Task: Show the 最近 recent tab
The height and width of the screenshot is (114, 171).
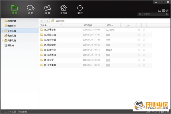Action: tap(80, 10)
